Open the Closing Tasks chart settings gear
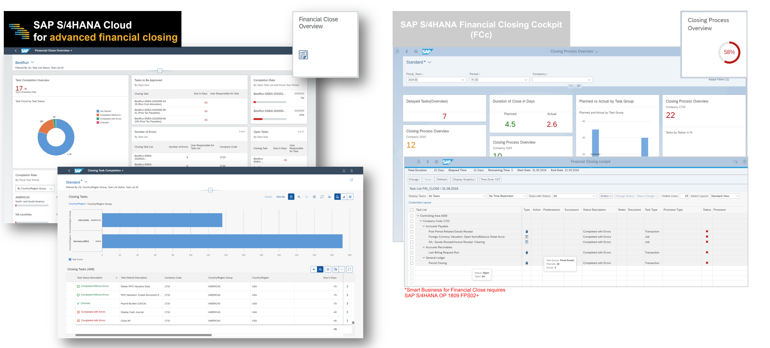Viewport: 770px width, 348px height. 314,197
